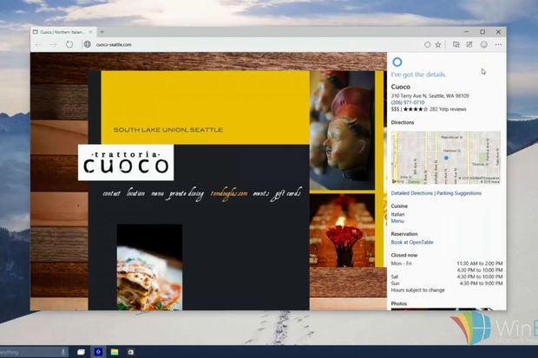Click the Spartan browser taskbar icon

coord(98,352)
